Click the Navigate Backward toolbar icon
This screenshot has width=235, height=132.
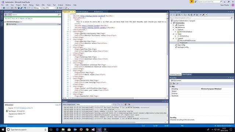click(4, 8)
